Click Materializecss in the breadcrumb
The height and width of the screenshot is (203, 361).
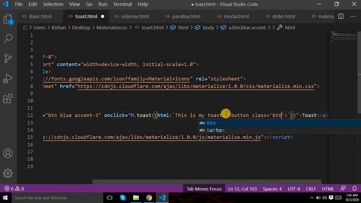[112, 28]
